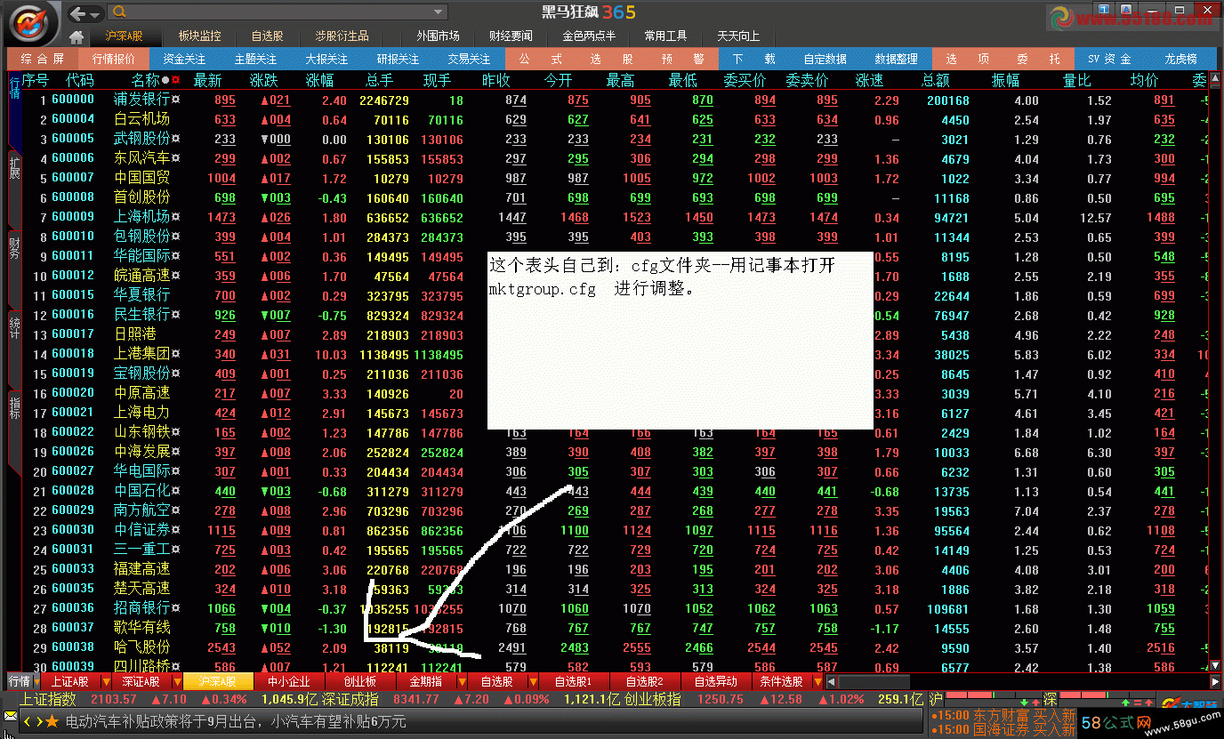Select 中小企业 bottom tab
This screenshot has width=1224, height=739.
[x=289, y=682]
